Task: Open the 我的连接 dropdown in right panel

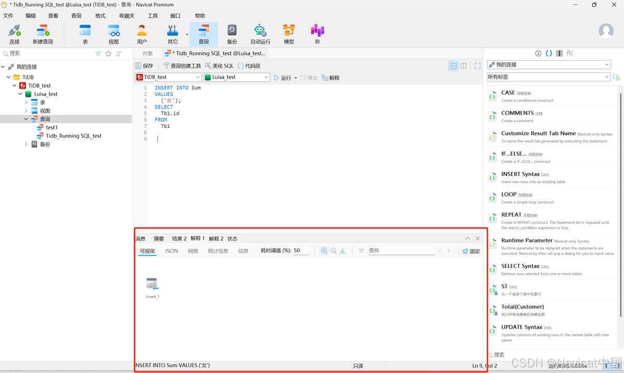Action: point(549,65)
